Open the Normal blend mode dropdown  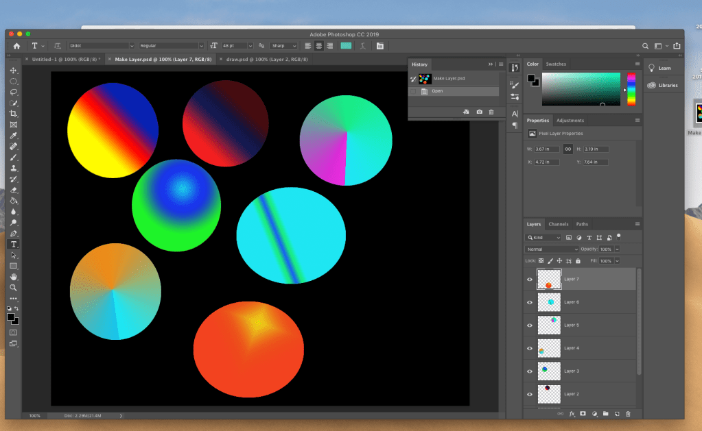click(x=552, y=249)
